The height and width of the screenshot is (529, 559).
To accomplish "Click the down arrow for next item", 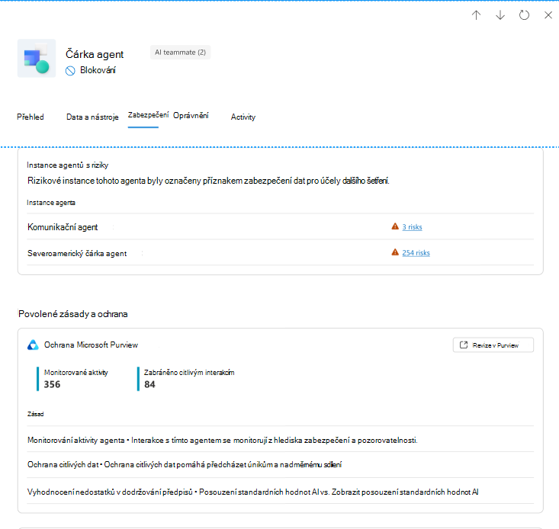I will [500, 15].
